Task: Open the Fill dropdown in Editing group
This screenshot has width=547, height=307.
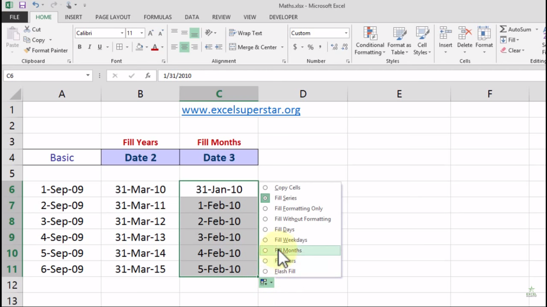Action: click(x=510, y=40)
